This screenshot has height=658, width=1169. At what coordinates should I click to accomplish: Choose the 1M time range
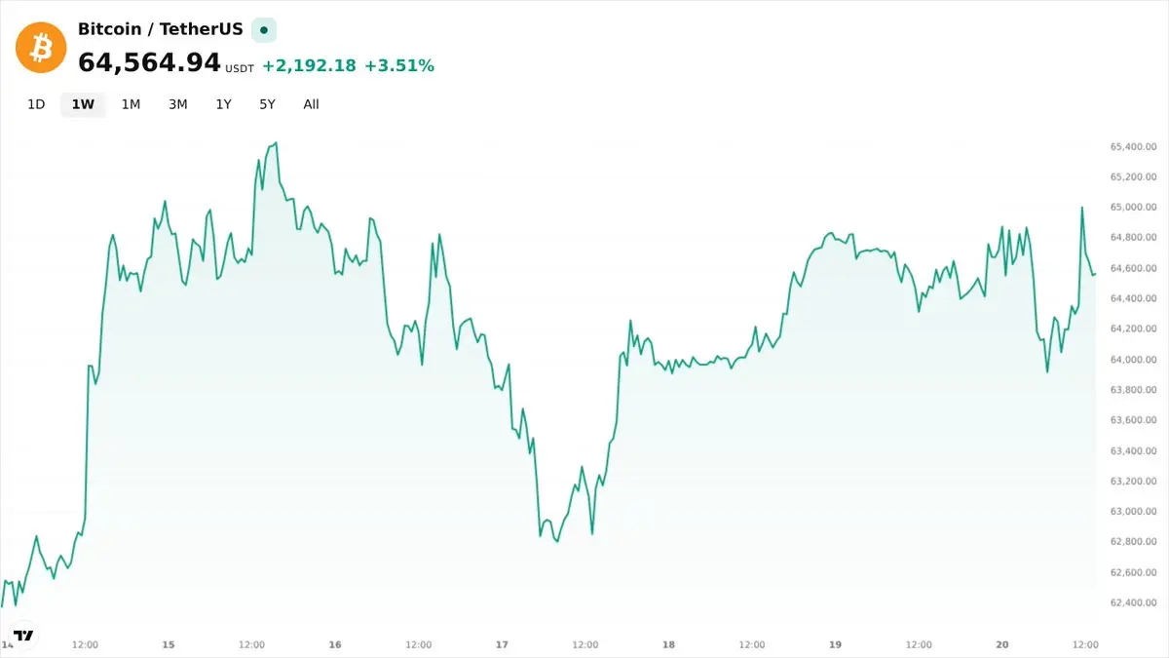pyautogui.click(x=131, y=104)
